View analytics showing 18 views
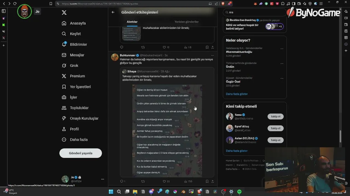The height and width of the screenshot is (196, 350). [188, 47]
